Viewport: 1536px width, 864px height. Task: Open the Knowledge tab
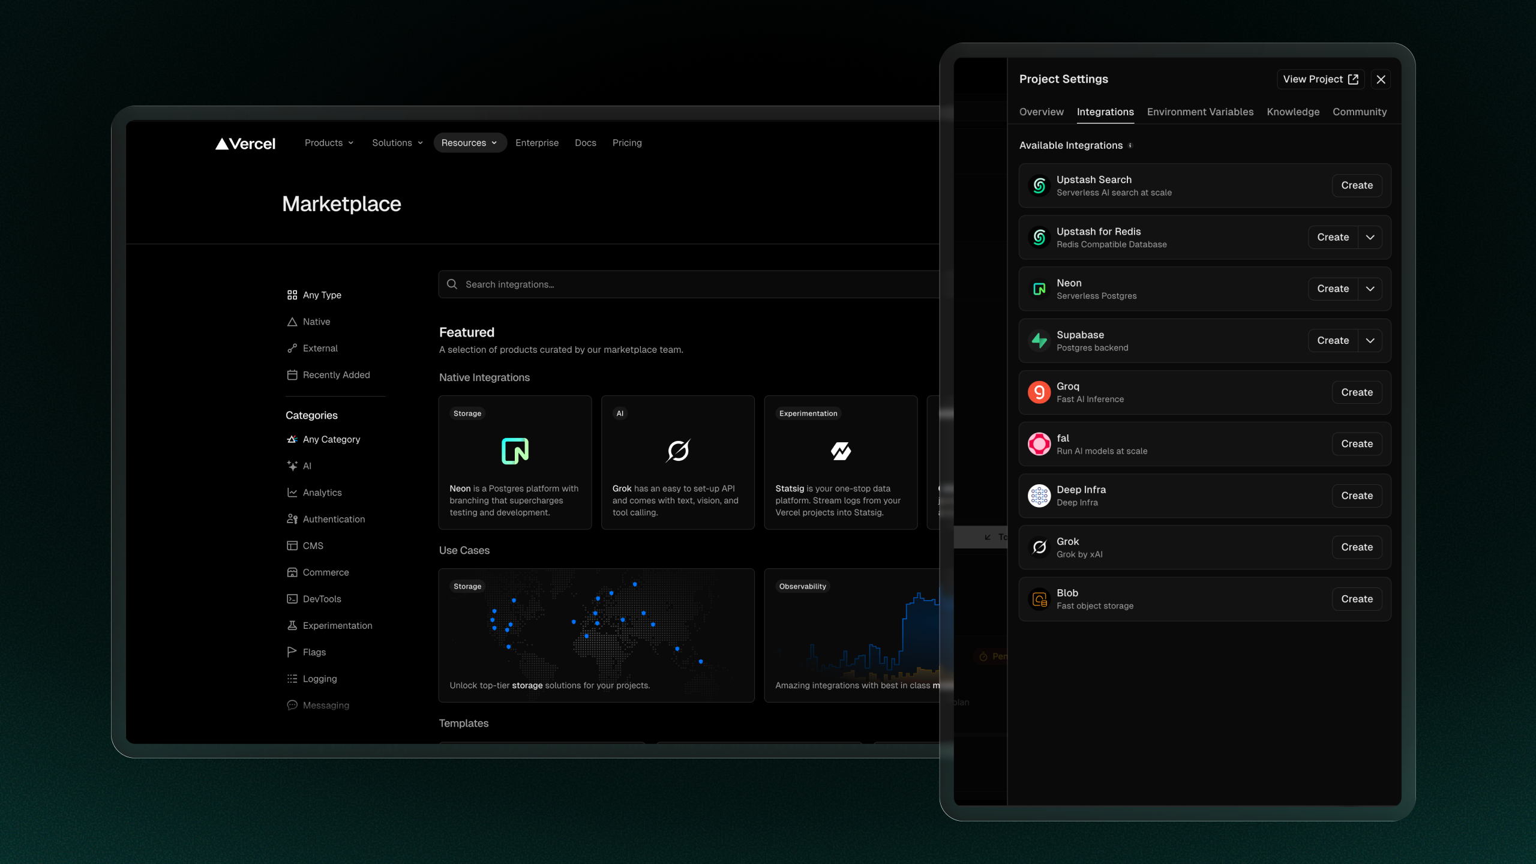pos(1293,112)
